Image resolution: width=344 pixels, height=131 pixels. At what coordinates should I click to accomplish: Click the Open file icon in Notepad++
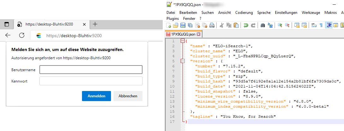click(x=176, y=26)
